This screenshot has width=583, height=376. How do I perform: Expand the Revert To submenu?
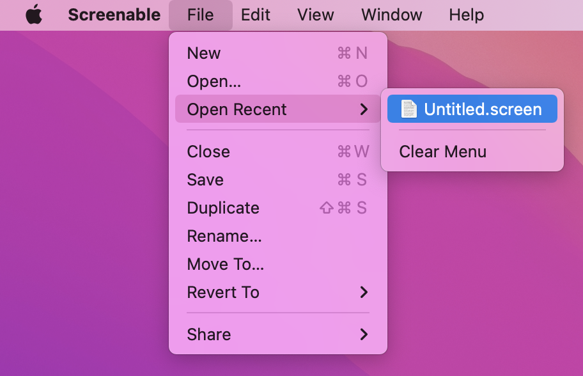click(222, 292)
